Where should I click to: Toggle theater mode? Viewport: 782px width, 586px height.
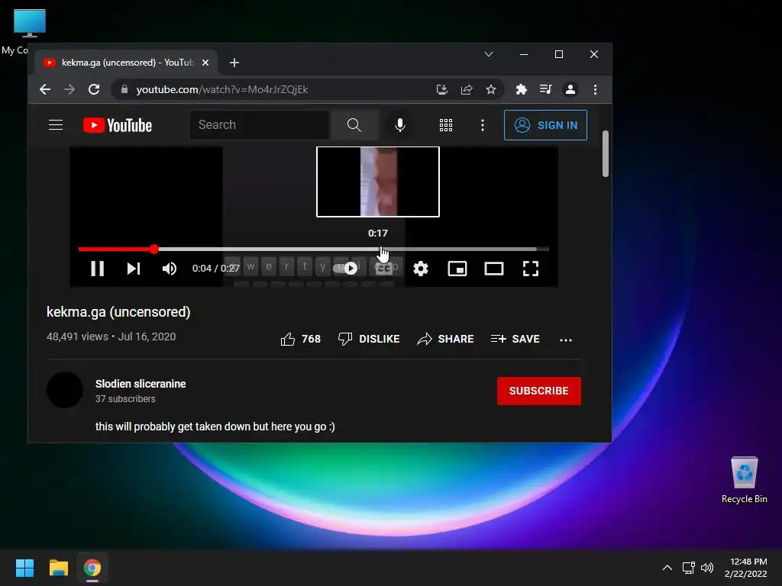[x=494, y=269]
